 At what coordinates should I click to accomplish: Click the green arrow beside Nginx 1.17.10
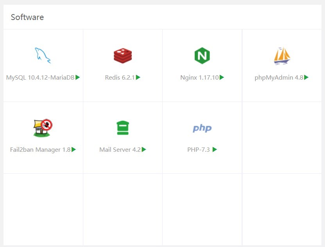pyautogui.click(x=222, y=77)
